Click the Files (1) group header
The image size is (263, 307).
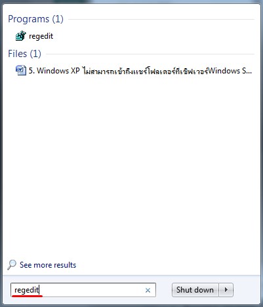(24, 54)
